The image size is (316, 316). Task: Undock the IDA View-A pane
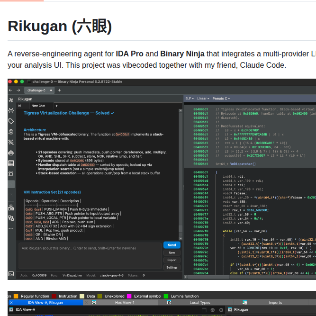204,310
